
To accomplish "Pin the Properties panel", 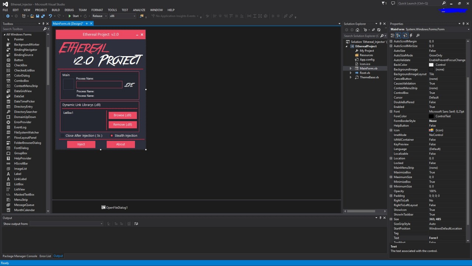I will coord(464,24).
